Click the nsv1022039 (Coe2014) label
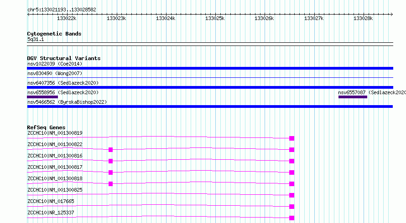 pos(55,64)
